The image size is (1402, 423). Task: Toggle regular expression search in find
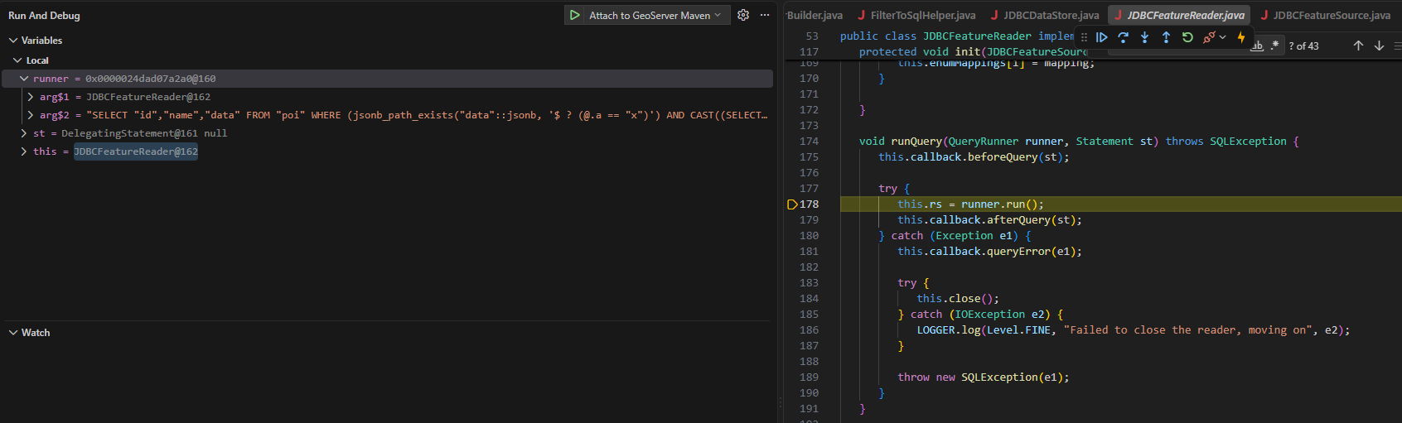(x=1274, y=46)
